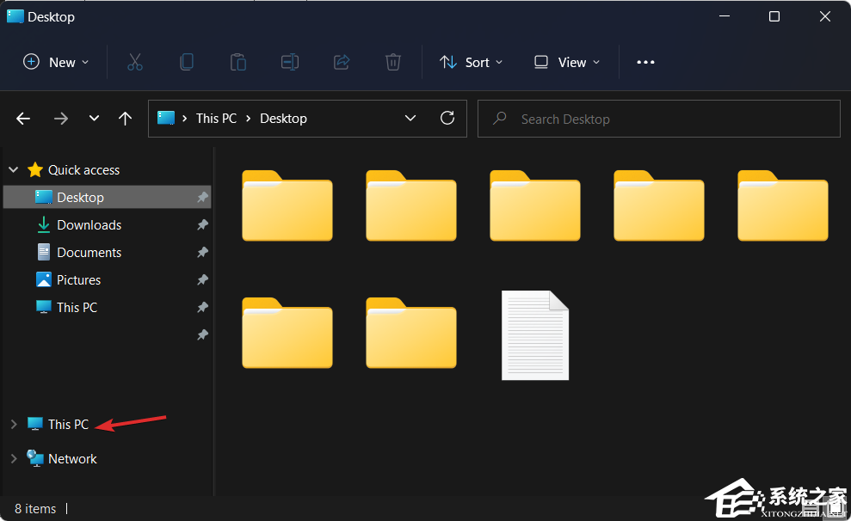Select Downloads in Quick access
This screenshot has width=851, height=521.
(x=89, y=224)
